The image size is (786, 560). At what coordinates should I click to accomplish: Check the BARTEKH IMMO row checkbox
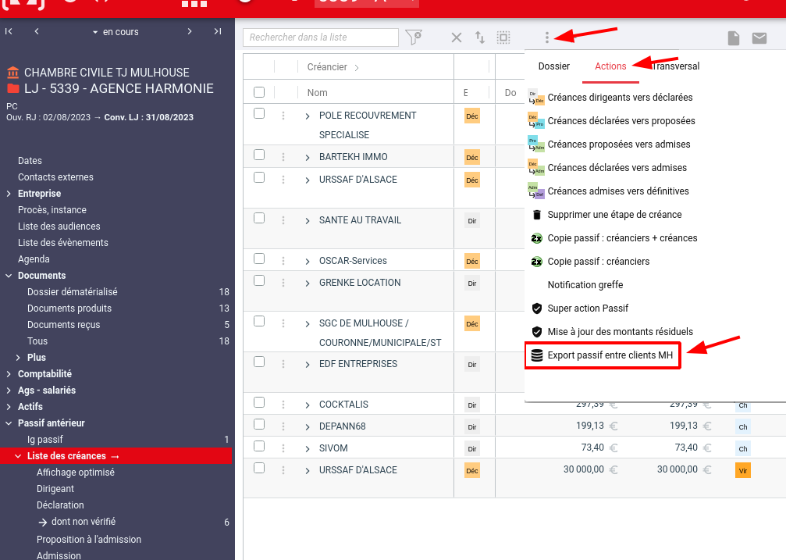coord(259,155)
